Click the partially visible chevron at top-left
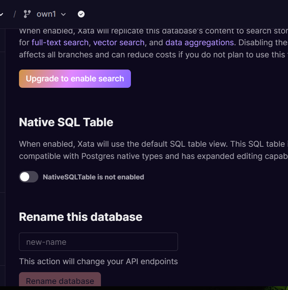Screen dimensions: 288x290 2,14
